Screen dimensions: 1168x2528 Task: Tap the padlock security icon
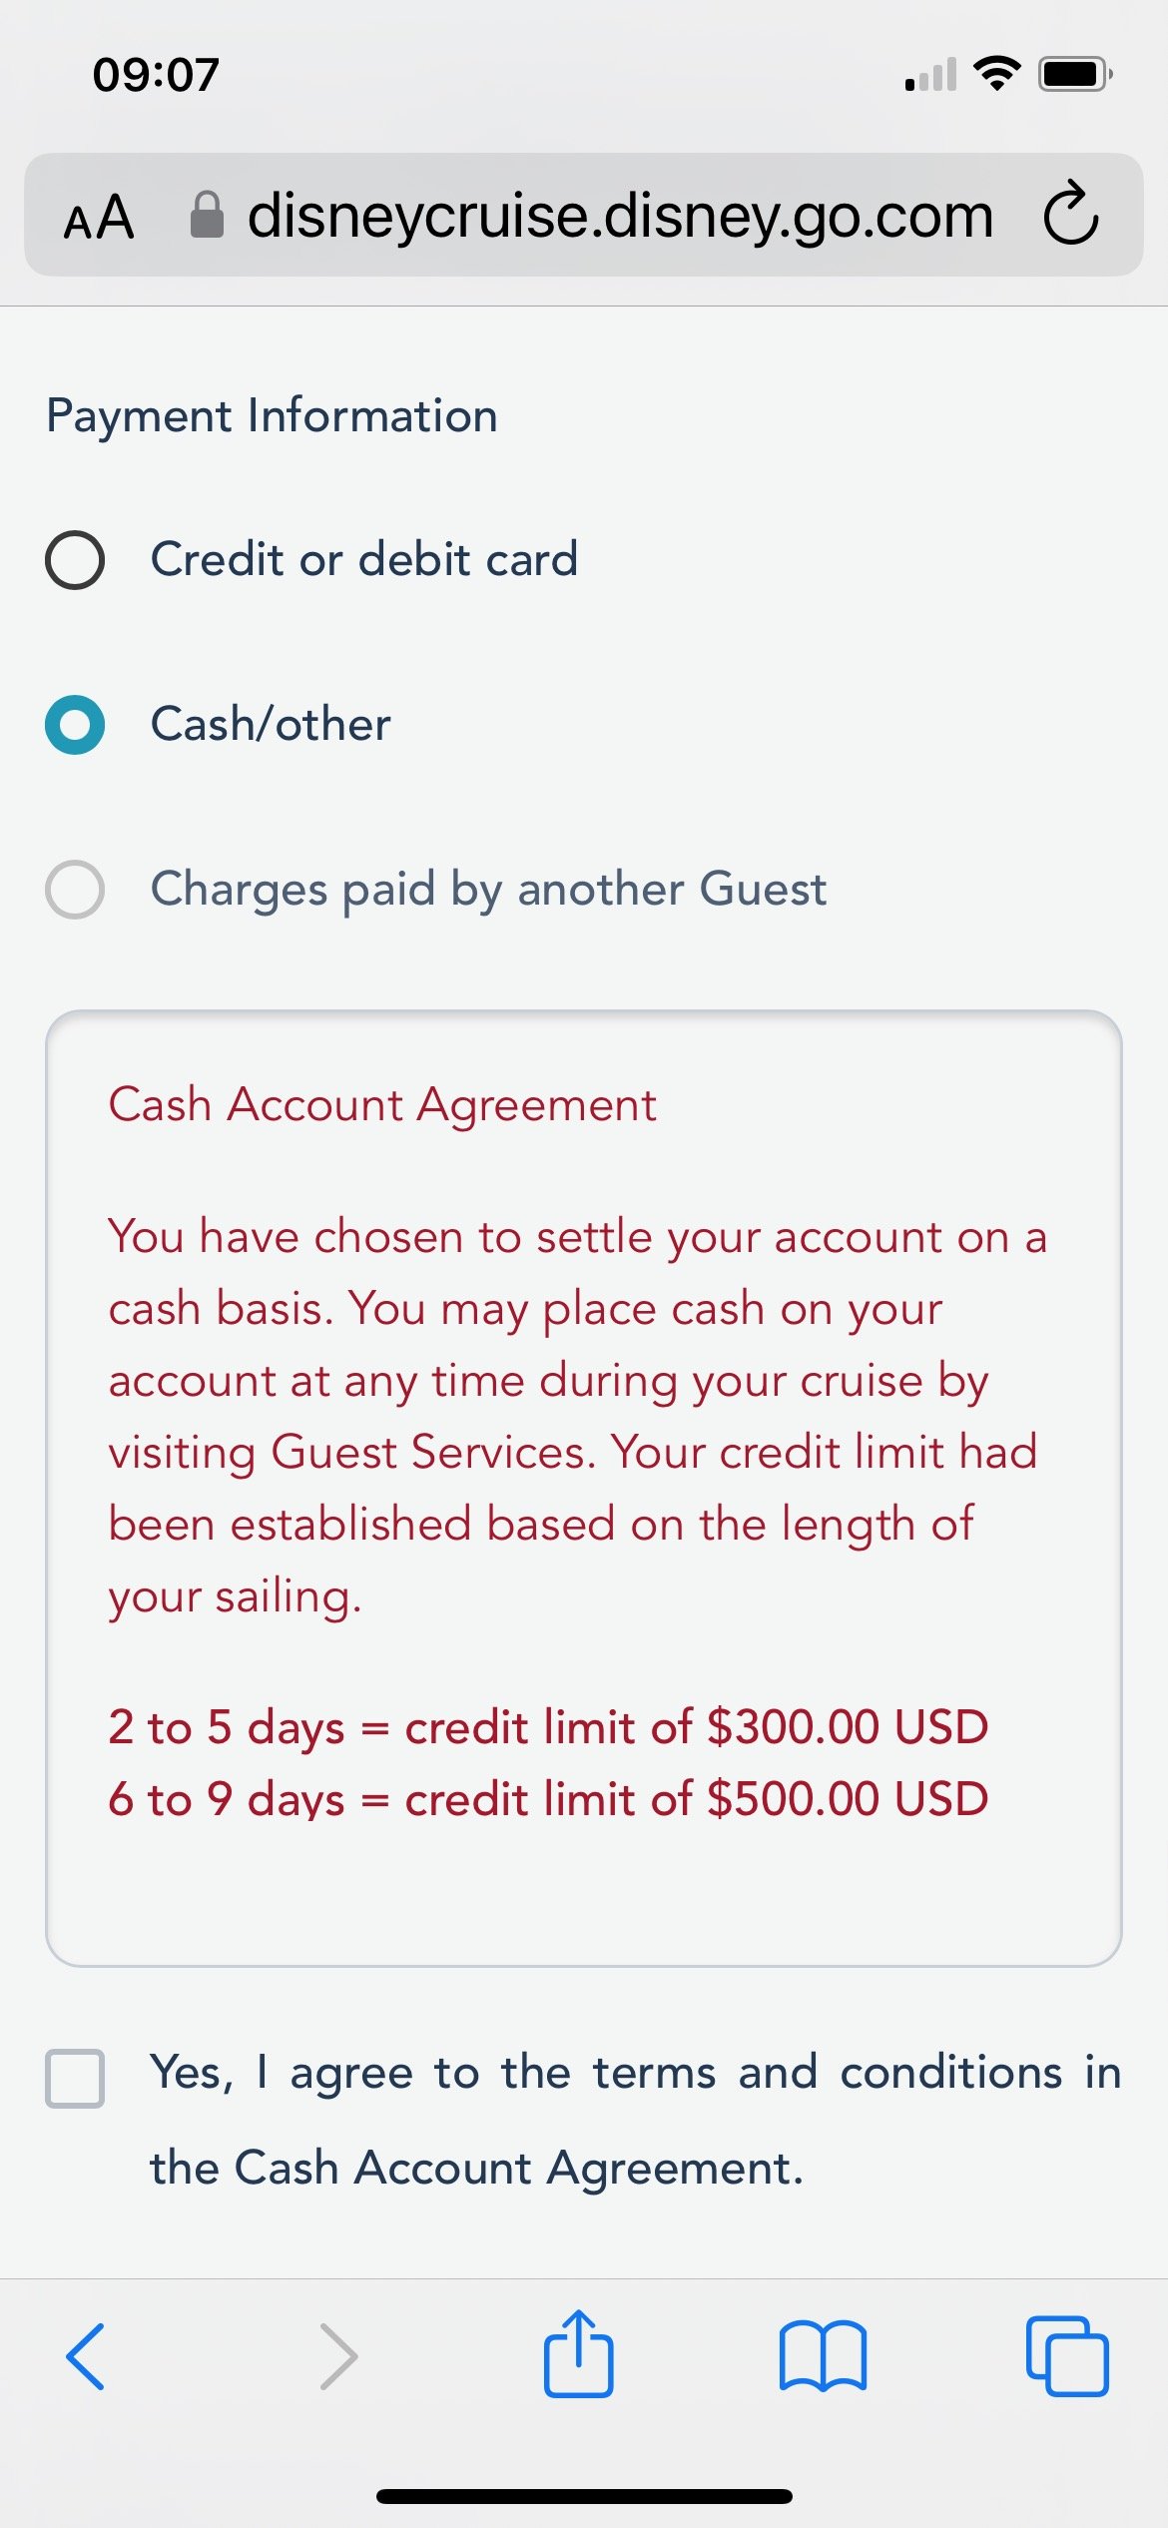207,215
